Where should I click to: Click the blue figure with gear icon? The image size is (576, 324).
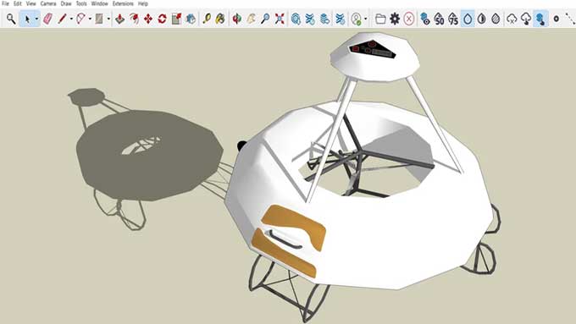[425, 19]
